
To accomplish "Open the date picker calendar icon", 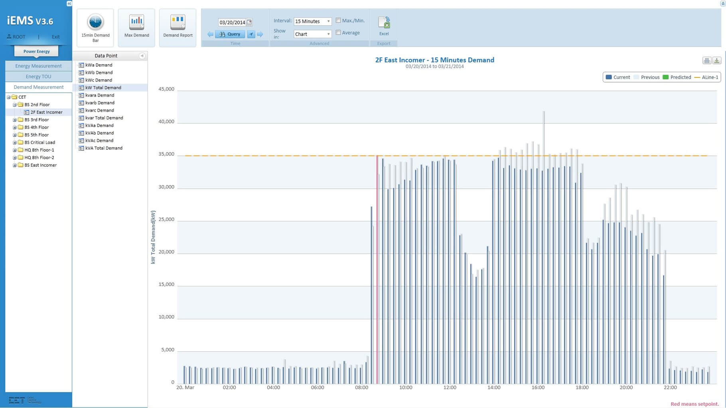I will [x=249, y=22].
